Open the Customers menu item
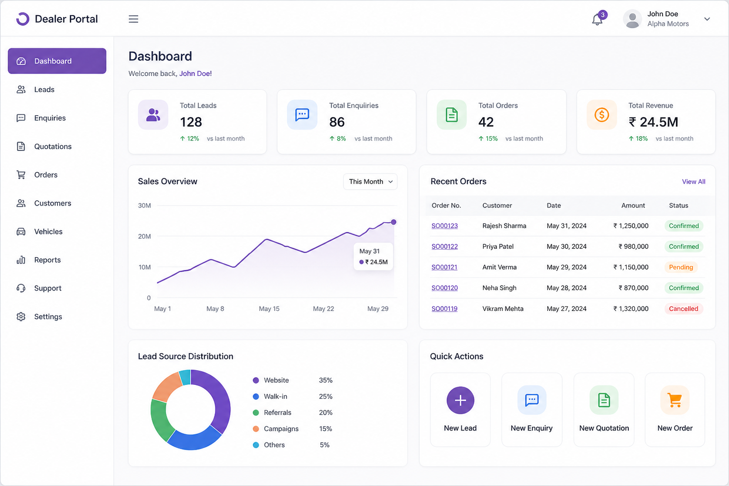 (57, 203)
